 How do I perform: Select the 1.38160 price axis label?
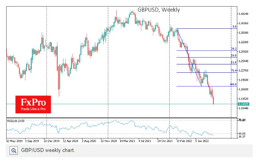[x=243, y=23]
